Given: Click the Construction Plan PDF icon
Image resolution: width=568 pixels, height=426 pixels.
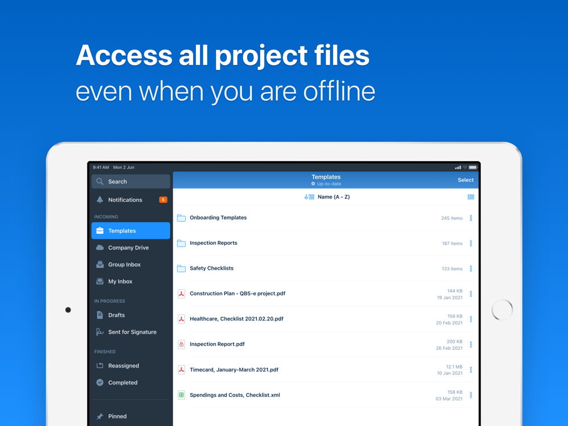Looking at the screenshot, I should click(182, 294).
